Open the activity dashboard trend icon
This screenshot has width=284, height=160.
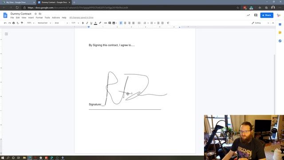click(x=248, y=15)
